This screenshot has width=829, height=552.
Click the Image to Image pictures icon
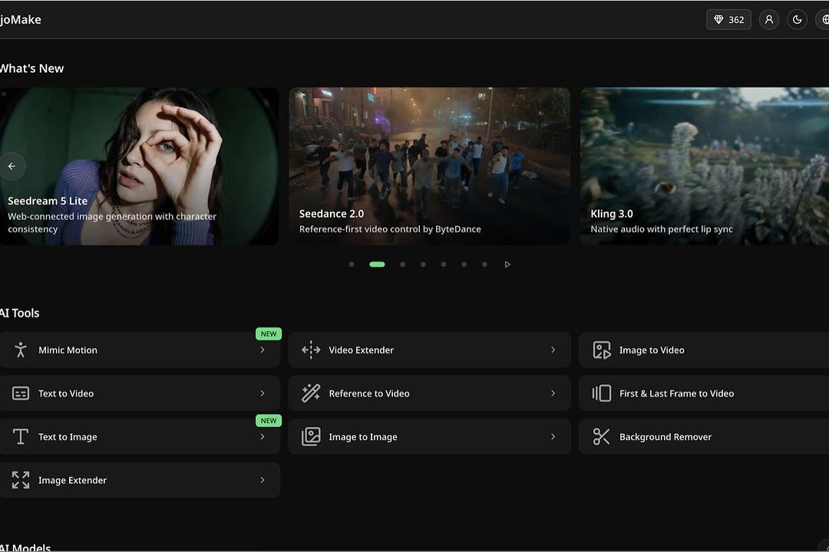coord(311,436)
